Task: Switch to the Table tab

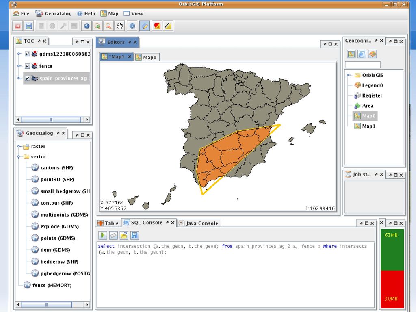Action: [x=108, y=223]
